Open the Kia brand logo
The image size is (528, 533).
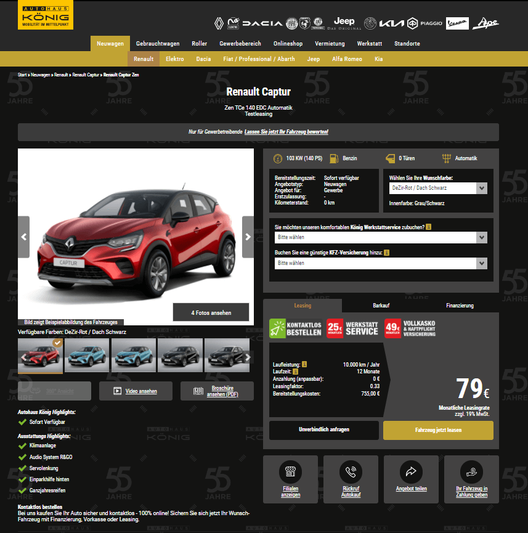pyautogui.click(x=392, y=23)
